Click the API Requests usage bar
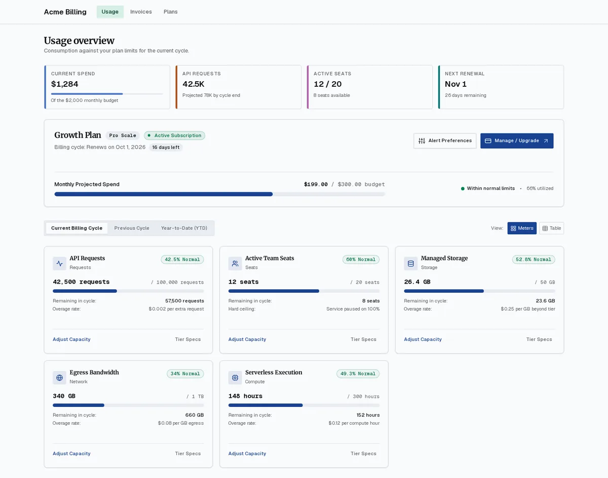This screenshot has height=478, width=608. [128, 291]
